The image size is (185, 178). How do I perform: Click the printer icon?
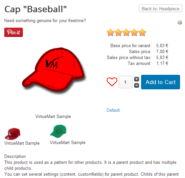180,22
